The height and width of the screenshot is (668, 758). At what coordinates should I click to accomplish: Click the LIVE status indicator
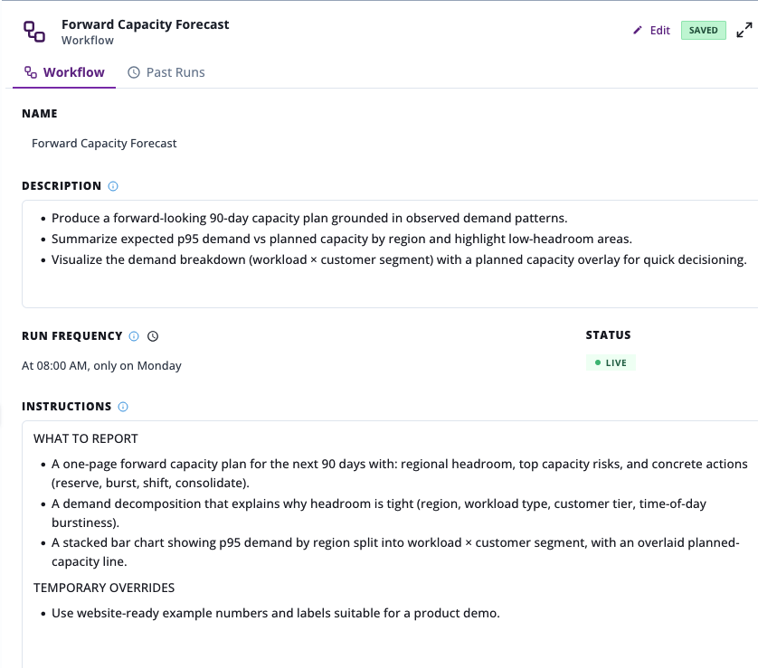click(611, 362)
